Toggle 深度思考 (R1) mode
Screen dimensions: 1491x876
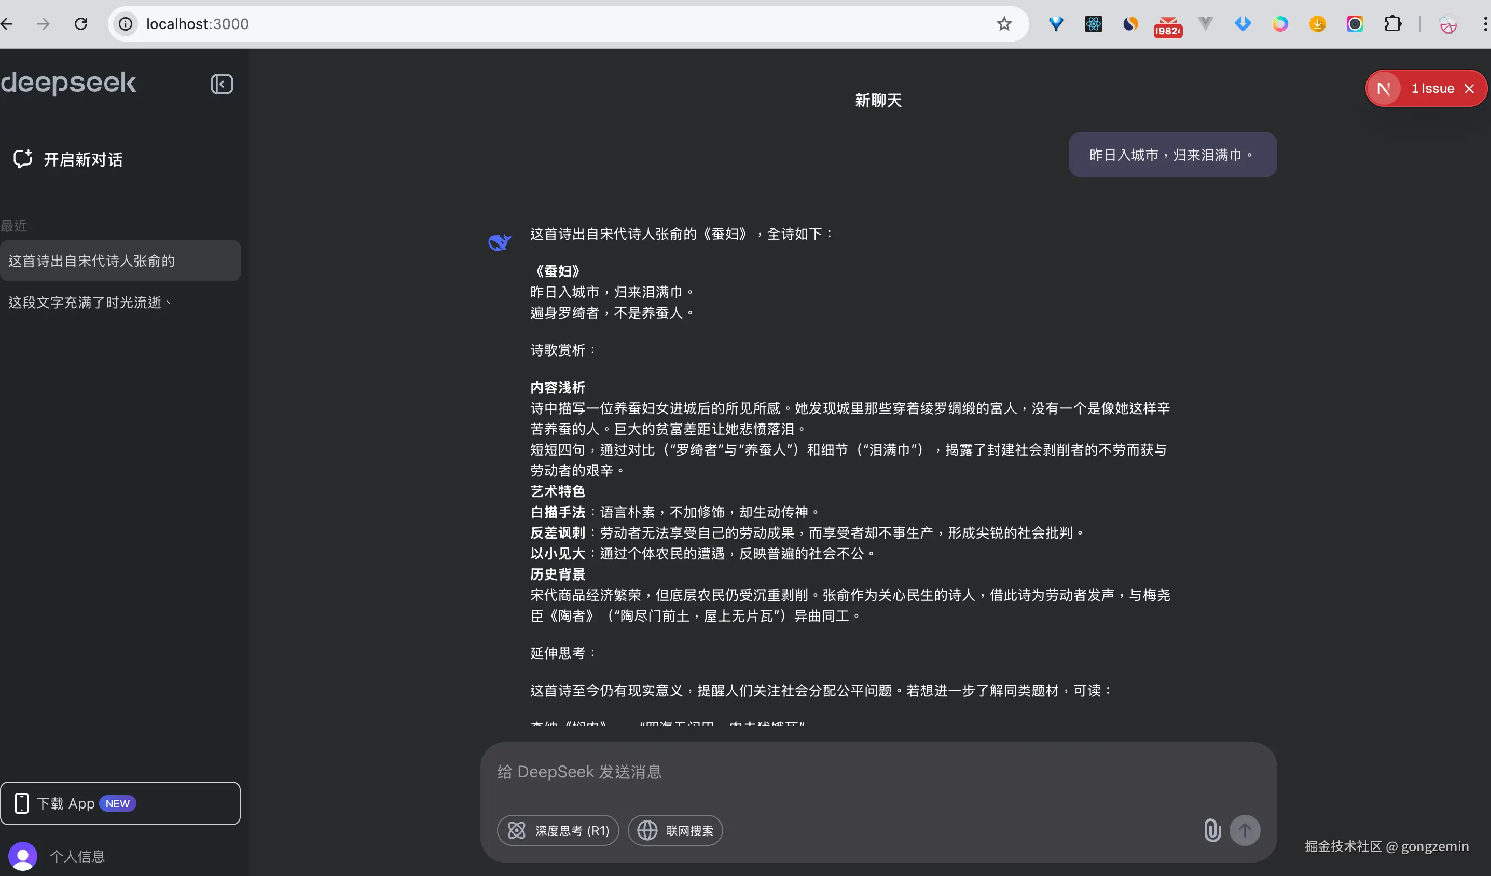coord(558,830)
